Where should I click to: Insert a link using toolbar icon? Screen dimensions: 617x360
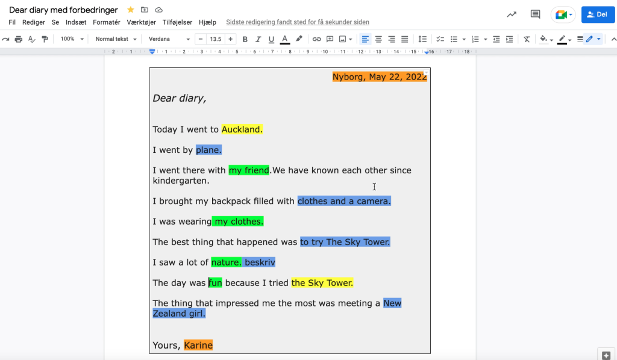click(316, 39)
